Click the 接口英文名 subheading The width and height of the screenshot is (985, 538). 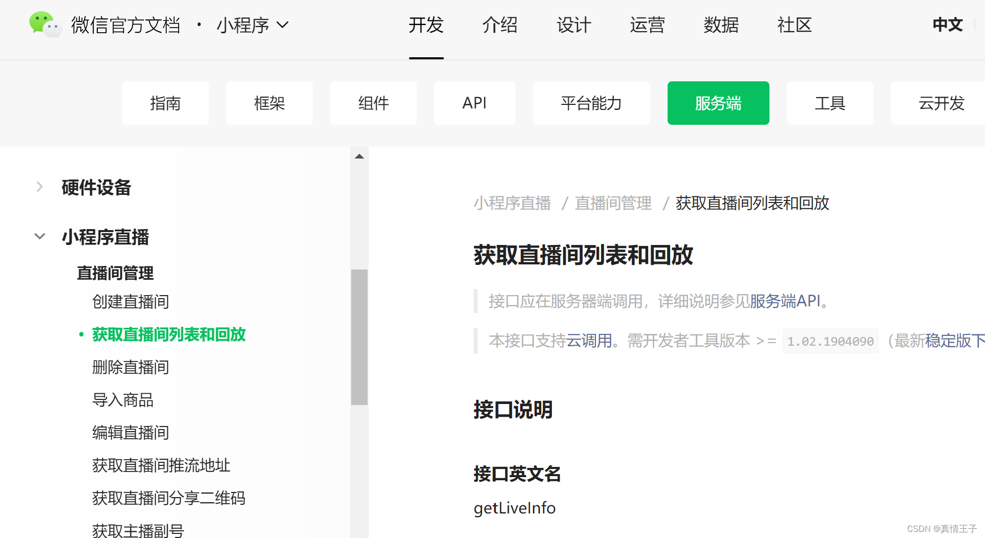[517, 474]
